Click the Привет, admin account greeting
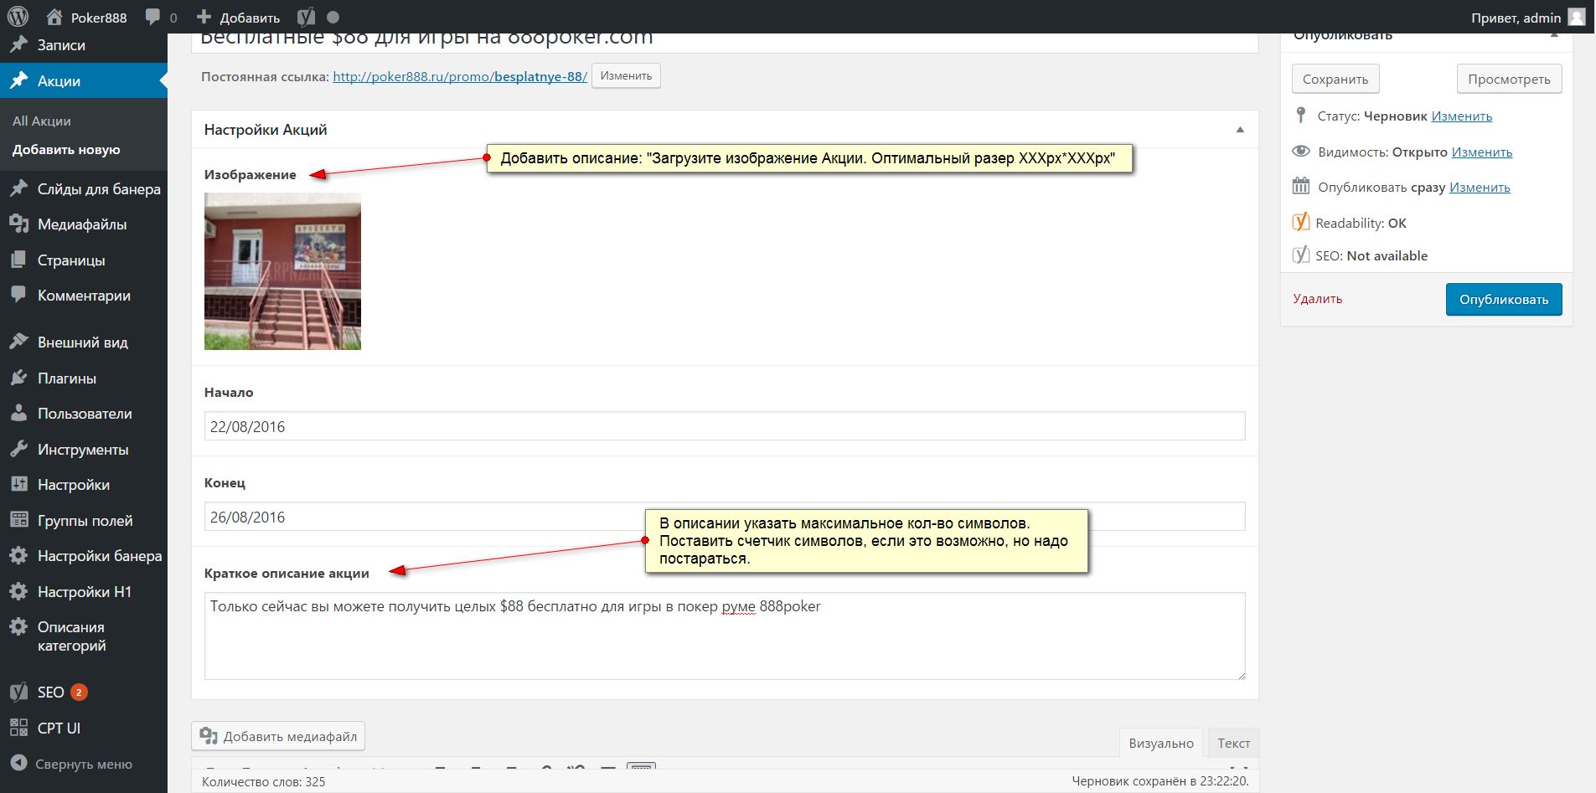Viewport: 1596px width, 793px height. click(x=1516, y=18)
